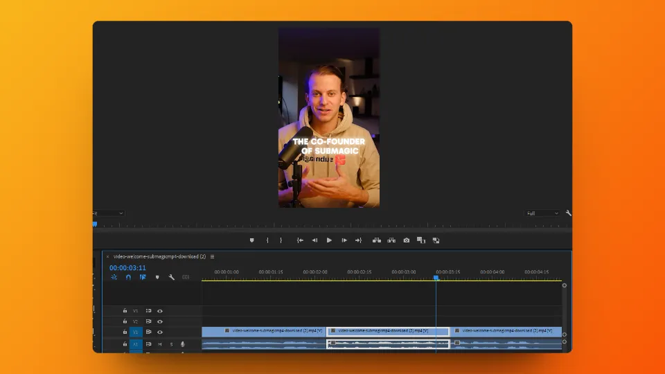The height and width of the screenshot is (374, 665).
Task: Target the V2 track label
Action: coord(136,321)
